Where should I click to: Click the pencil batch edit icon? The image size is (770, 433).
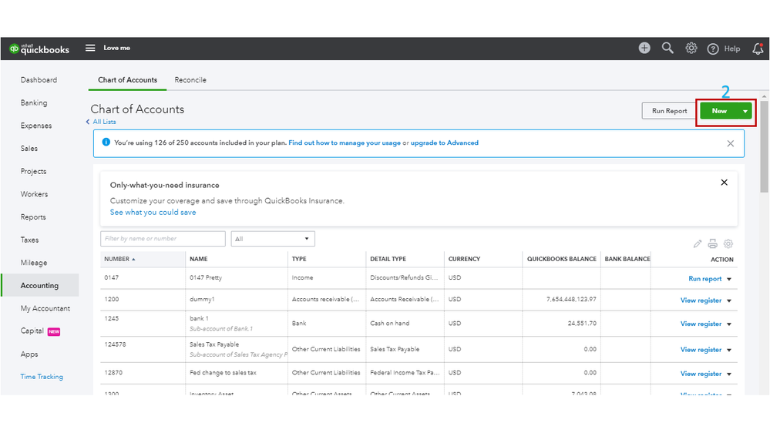coord(698,243)
